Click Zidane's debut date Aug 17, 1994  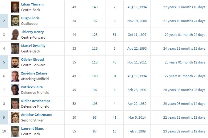(x=137, y=76)
